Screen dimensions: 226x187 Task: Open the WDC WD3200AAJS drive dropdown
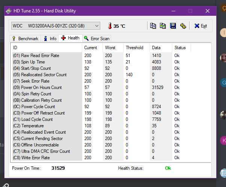(56, 26)
